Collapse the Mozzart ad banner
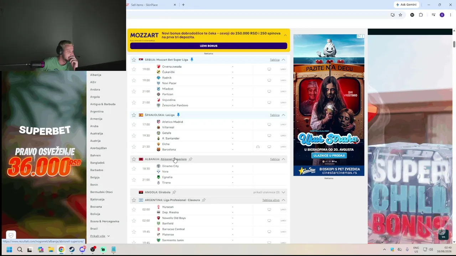 (x=285, y=35)
